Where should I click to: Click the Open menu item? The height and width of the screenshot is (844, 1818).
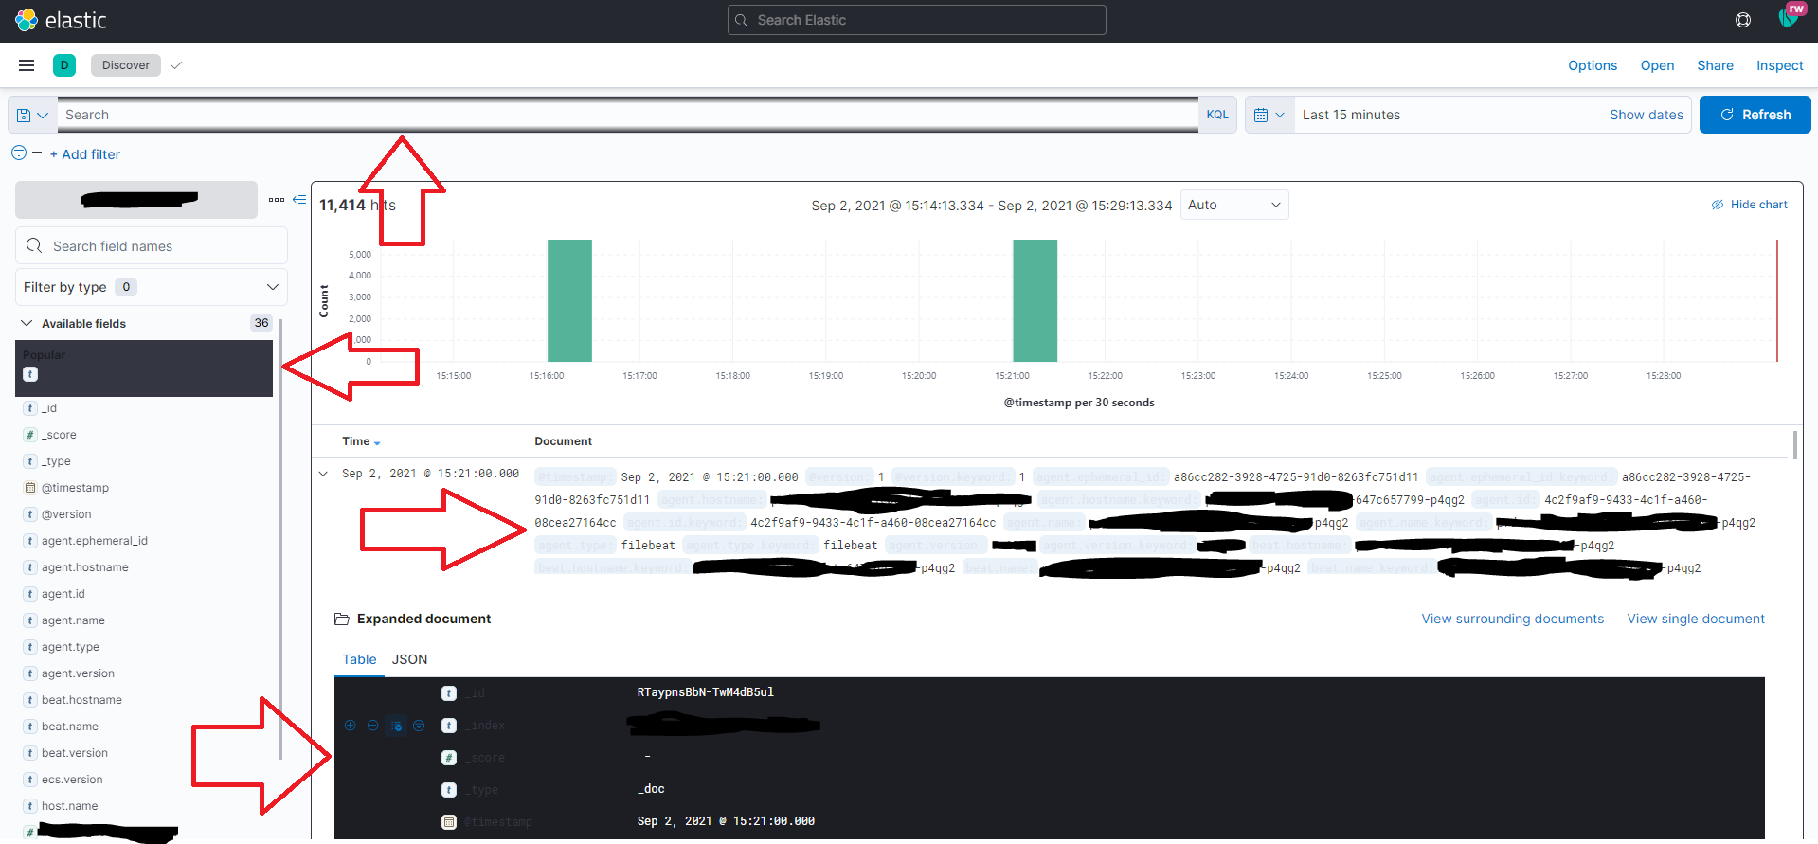(x=1657, y=65)
